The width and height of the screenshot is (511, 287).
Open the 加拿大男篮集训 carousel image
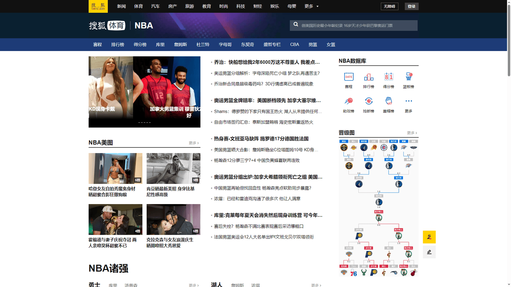click(x=167, y=92)
